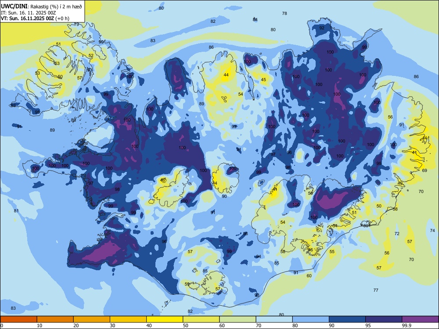This screenshot has width=439, height=329.
Task: Click the map value '95'
Action: pos(37,112)
